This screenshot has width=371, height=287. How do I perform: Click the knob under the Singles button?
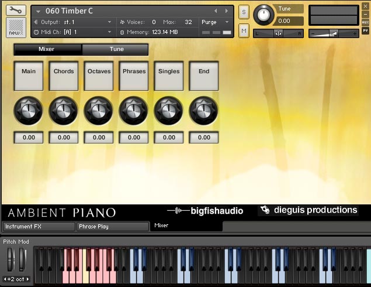tap(168, 111)
